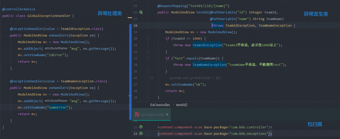Image resolution: width=340 pixels, height=139 pixels.
Task: Click line number 21 in gutter
Action: (x=135, y=45)
